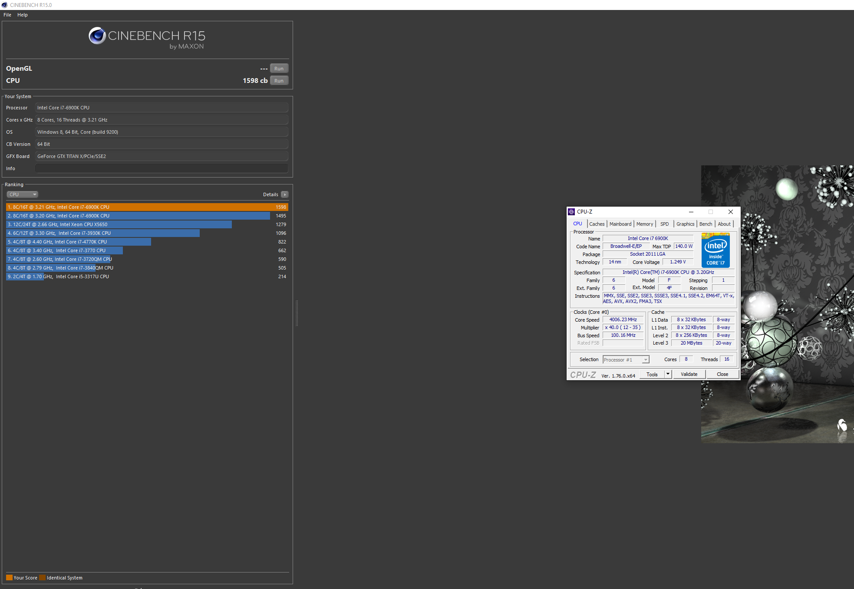Image resolution: width=854 pixels, height=589 pixels.
Task: Click the Cinebench R15 logo icon
Action: [97, 36]
